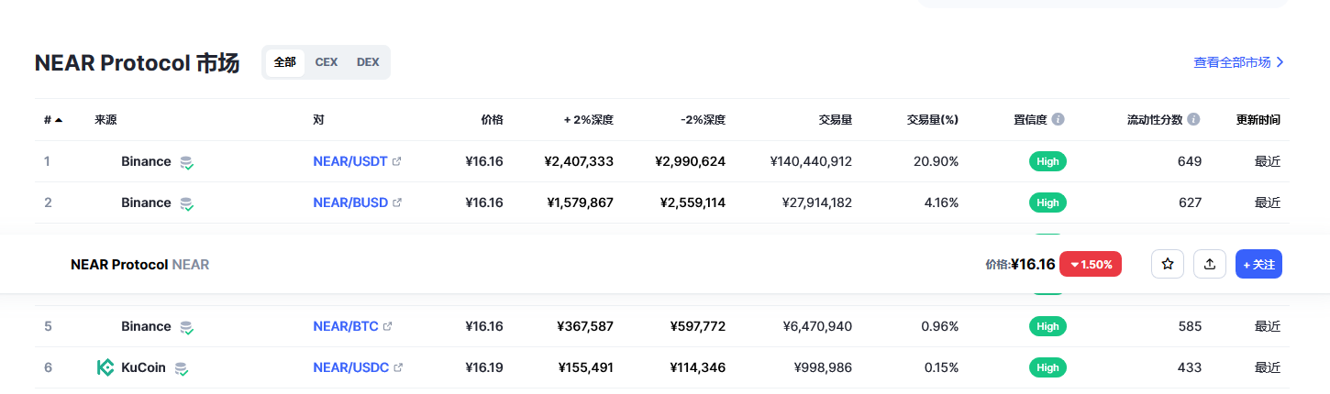This screenshot has width=1330, height=394.
Task: Open 查看全部市场 link
Action: point(1238,62)
